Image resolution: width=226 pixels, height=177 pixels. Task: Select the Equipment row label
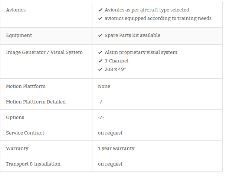pyautogui.click(x=19, y=35)
